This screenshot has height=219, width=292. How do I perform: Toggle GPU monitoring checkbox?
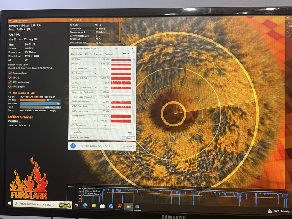point(10,82)
